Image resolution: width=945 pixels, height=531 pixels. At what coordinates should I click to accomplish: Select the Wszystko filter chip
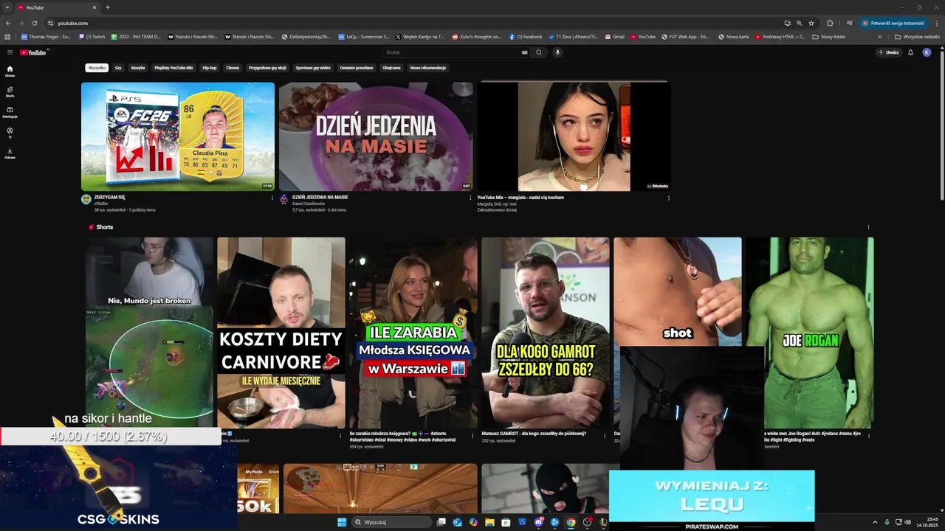(97, 68)
